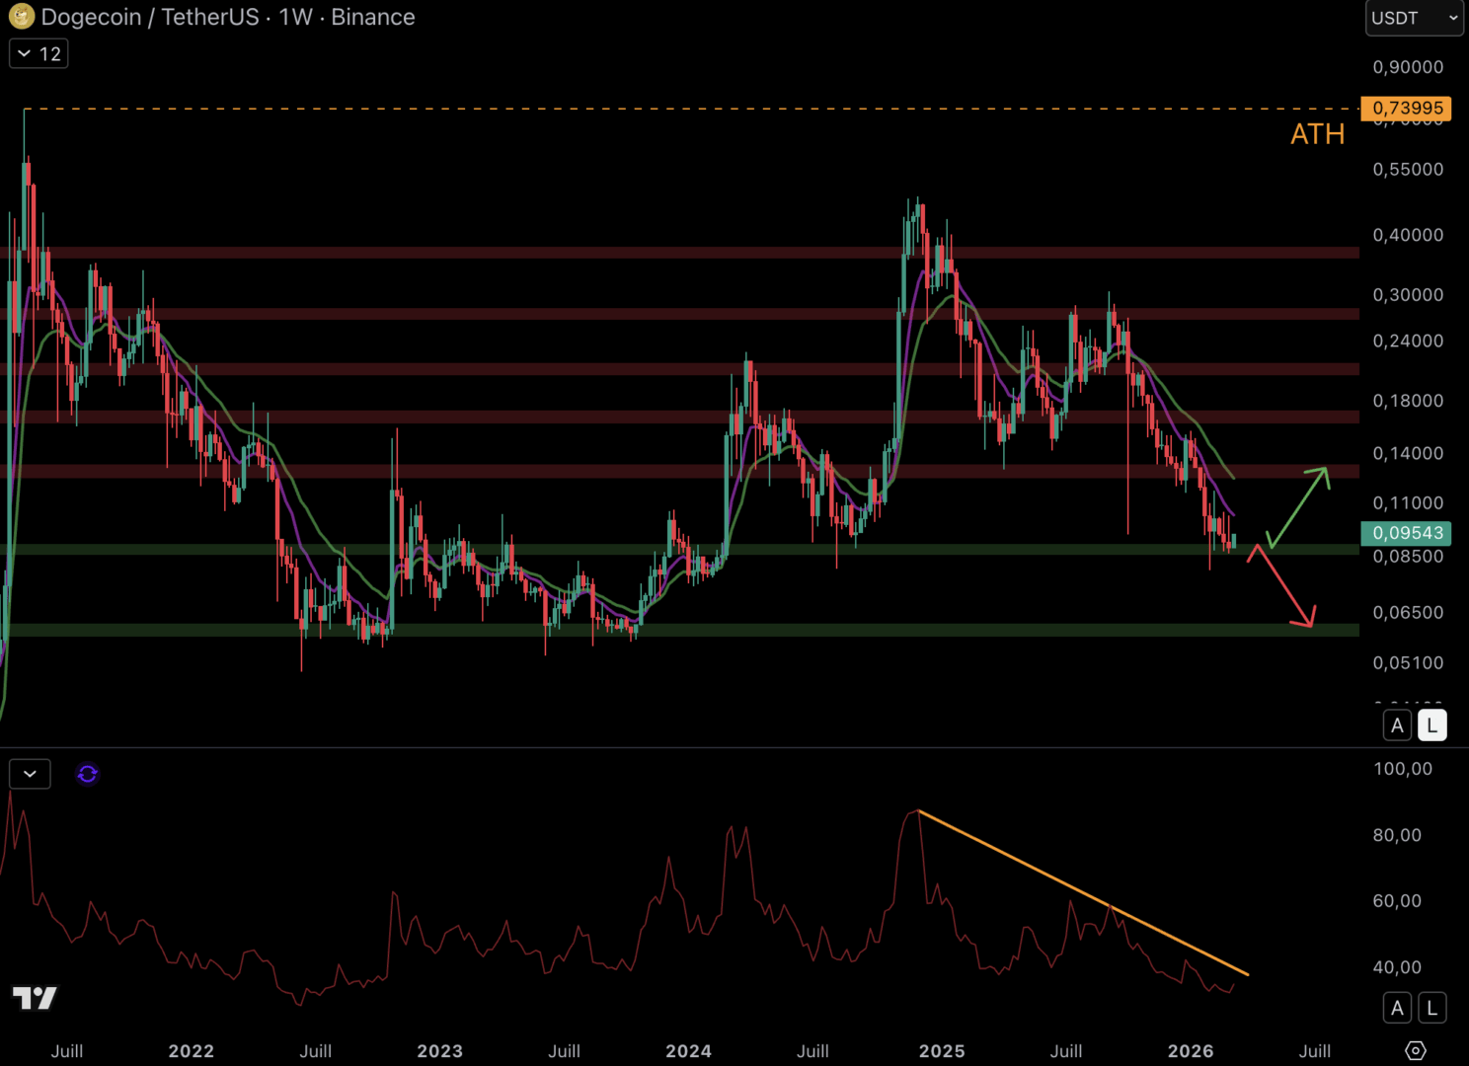Toggle log scale L on indicator pane
The image size is (1469, 1066).
click(1431, 1008)
